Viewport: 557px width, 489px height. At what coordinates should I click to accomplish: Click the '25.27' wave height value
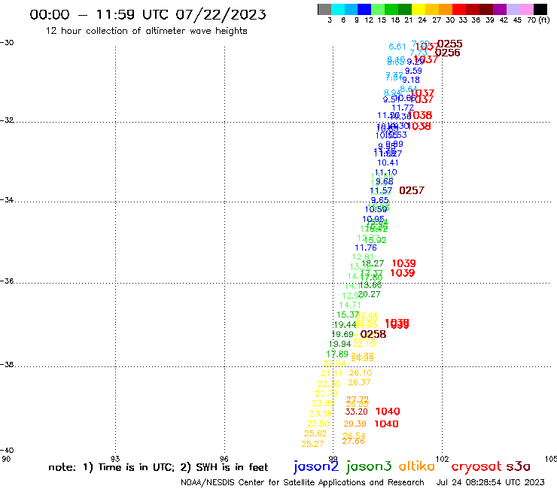(x=312, y=445)
